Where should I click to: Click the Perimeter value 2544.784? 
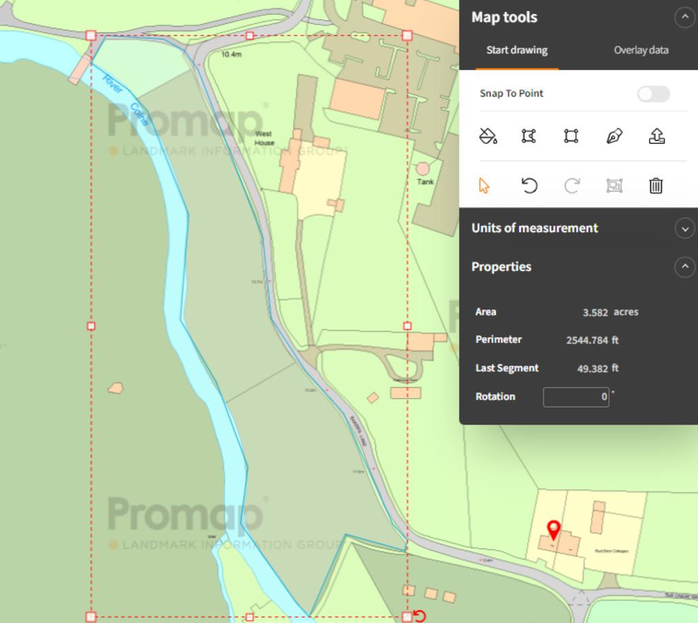[587, 340]
